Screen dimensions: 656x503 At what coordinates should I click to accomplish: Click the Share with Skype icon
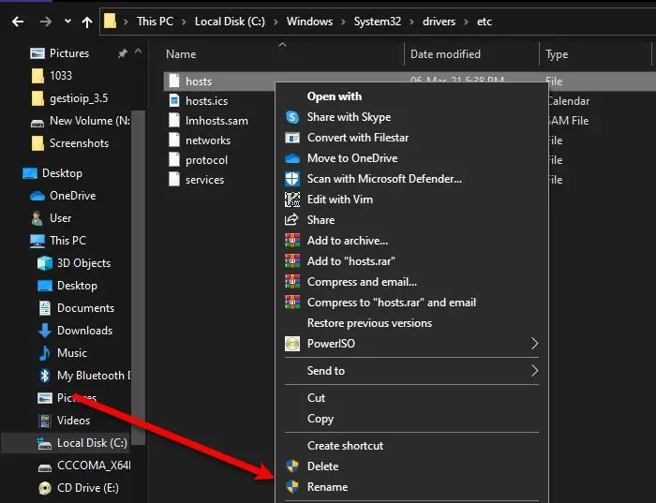point(292,117)
